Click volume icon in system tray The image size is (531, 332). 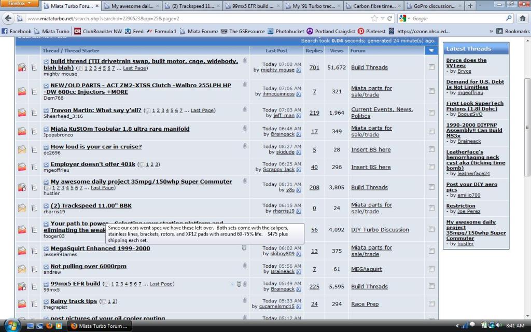point(499,326)
